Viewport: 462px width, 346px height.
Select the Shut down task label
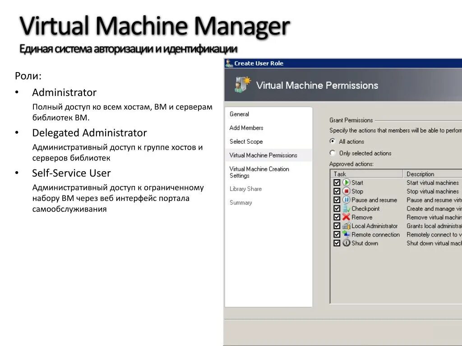coord(365,243)
